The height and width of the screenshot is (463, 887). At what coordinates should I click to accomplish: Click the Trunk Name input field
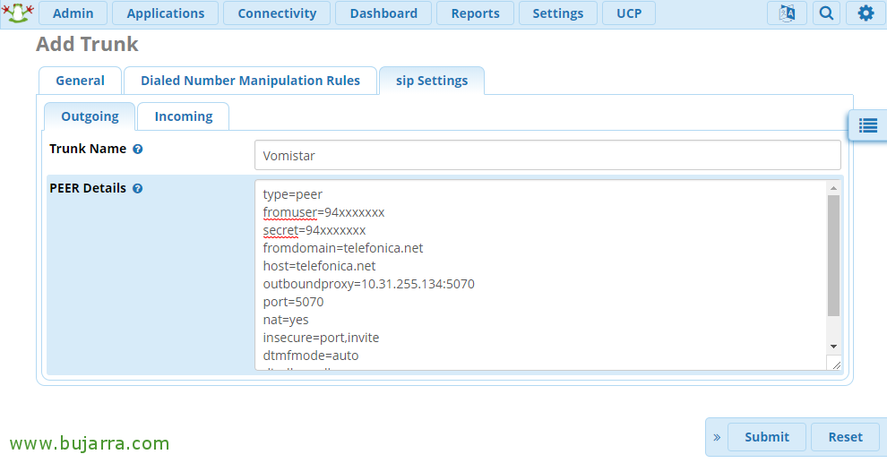click(x=547, y=156)
